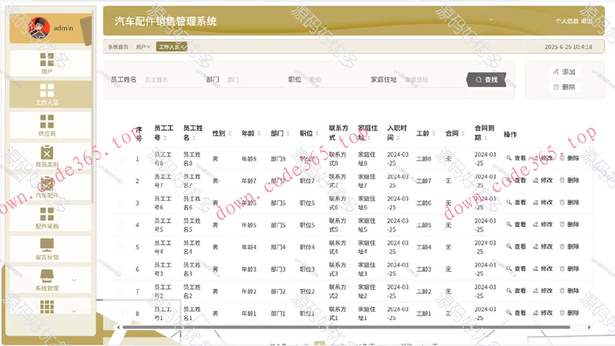Focus the 部门 search field
The image size is (615, 346).
click(x=254, y=79)
